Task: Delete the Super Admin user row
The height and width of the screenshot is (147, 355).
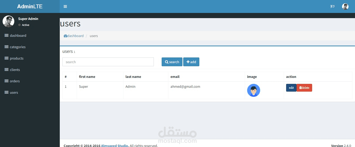Action: 304,88
